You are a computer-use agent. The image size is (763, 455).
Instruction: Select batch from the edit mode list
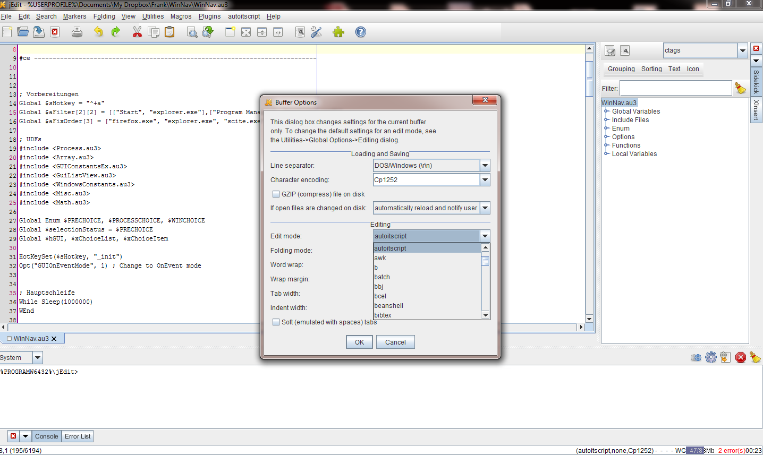click(x=382, y=277)
